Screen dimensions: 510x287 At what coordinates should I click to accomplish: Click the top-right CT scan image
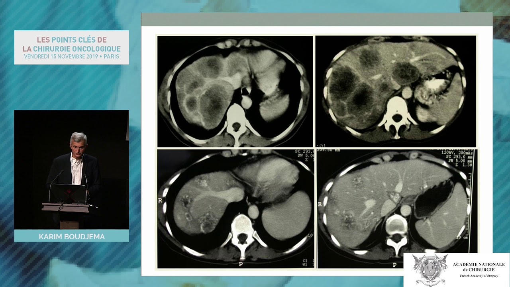point(396,91)
